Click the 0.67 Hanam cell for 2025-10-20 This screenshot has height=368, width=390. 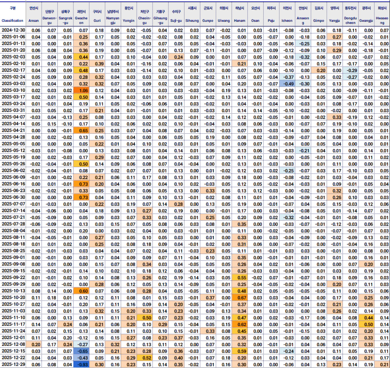(241, 298)
